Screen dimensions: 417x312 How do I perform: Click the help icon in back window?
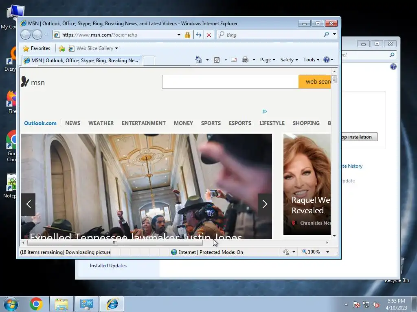coord(393,67)
